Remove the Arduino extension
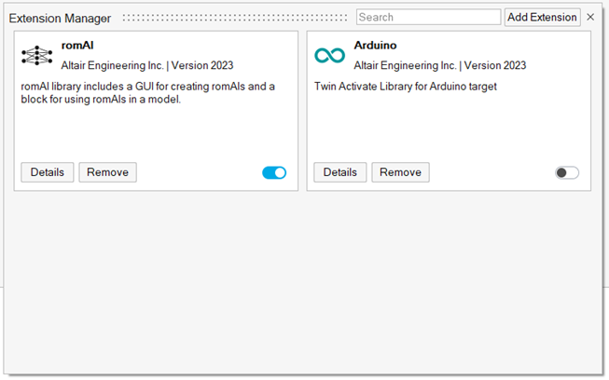The height and width of the screenshot is (380, 609). (400, 172)
